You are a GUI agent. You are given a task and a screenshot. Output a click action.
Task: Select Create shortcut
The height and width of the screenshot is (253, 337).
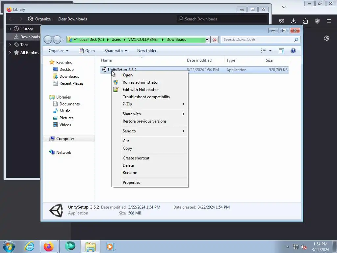136,158
